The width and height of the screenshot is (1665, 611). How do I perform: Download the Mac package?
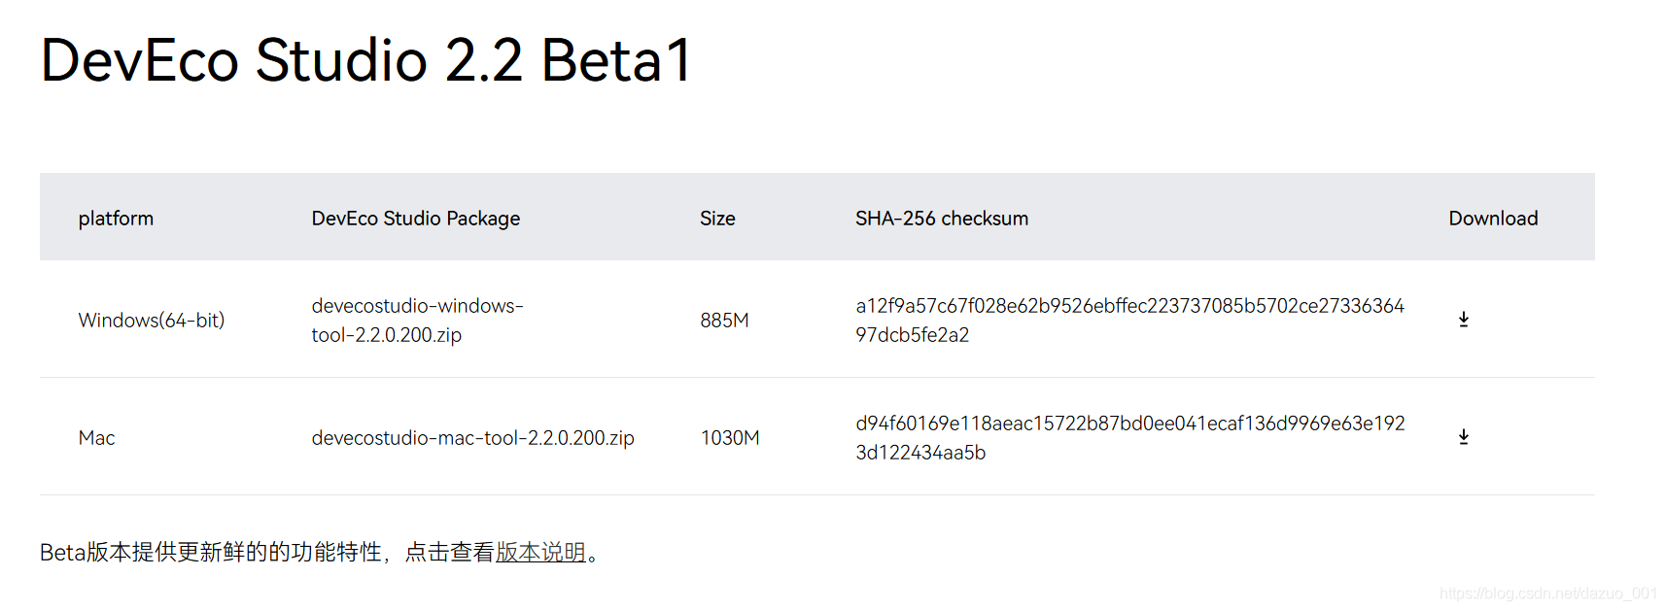(1463, 437)
